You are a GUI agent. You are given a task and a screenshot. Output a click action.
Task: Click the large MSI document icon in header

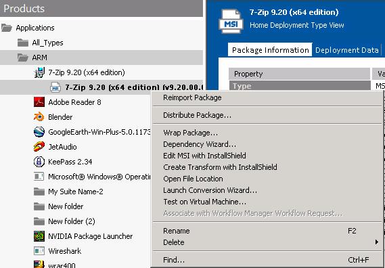(231, 21)
